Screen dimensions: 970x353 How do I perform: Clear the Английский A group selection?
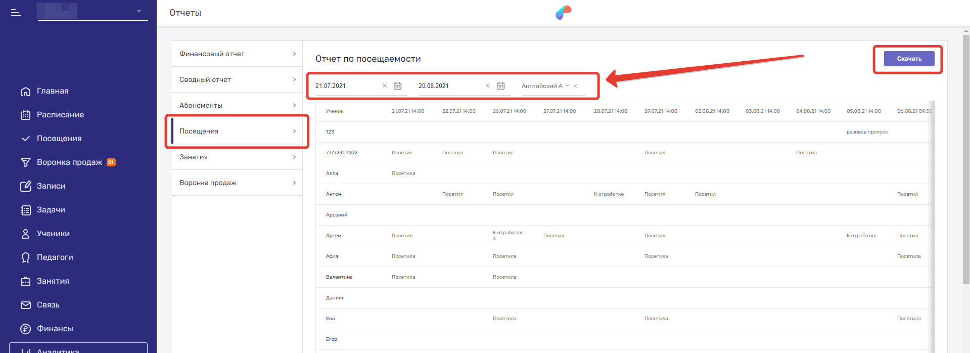575,86
